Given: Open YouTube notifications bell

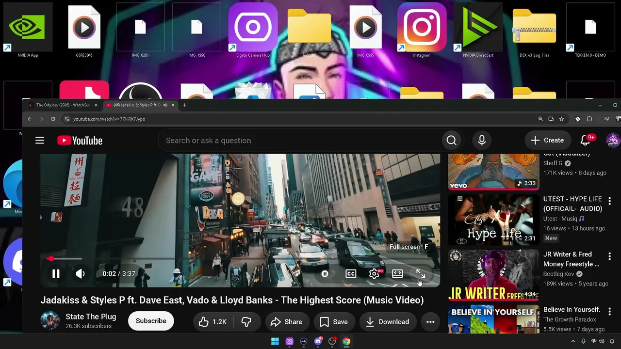Looking at the screenshot, I should click(586, 141).
